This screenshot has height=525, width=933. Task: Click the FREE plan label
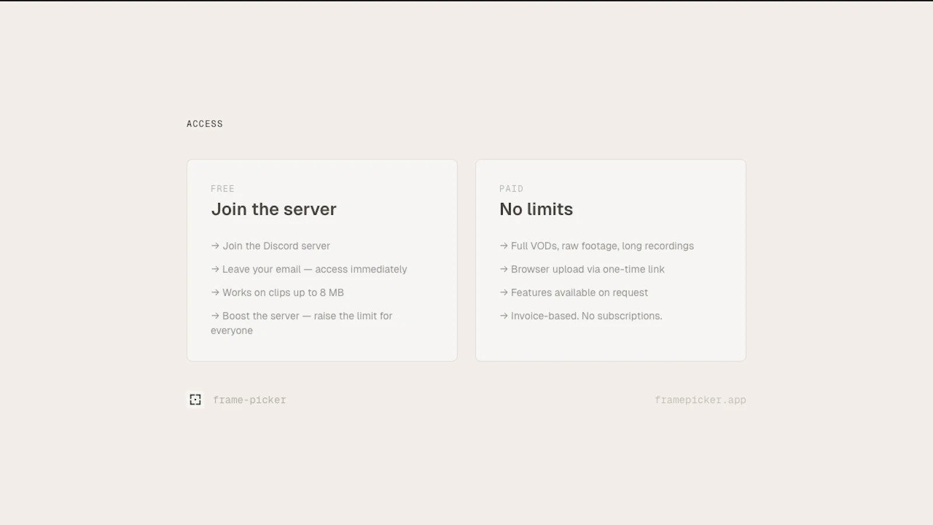[223, 188]
